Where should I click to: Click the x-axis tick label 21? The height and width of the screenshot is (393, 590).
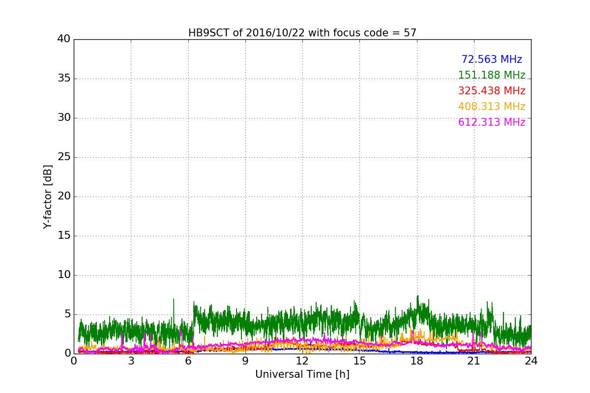474,361
